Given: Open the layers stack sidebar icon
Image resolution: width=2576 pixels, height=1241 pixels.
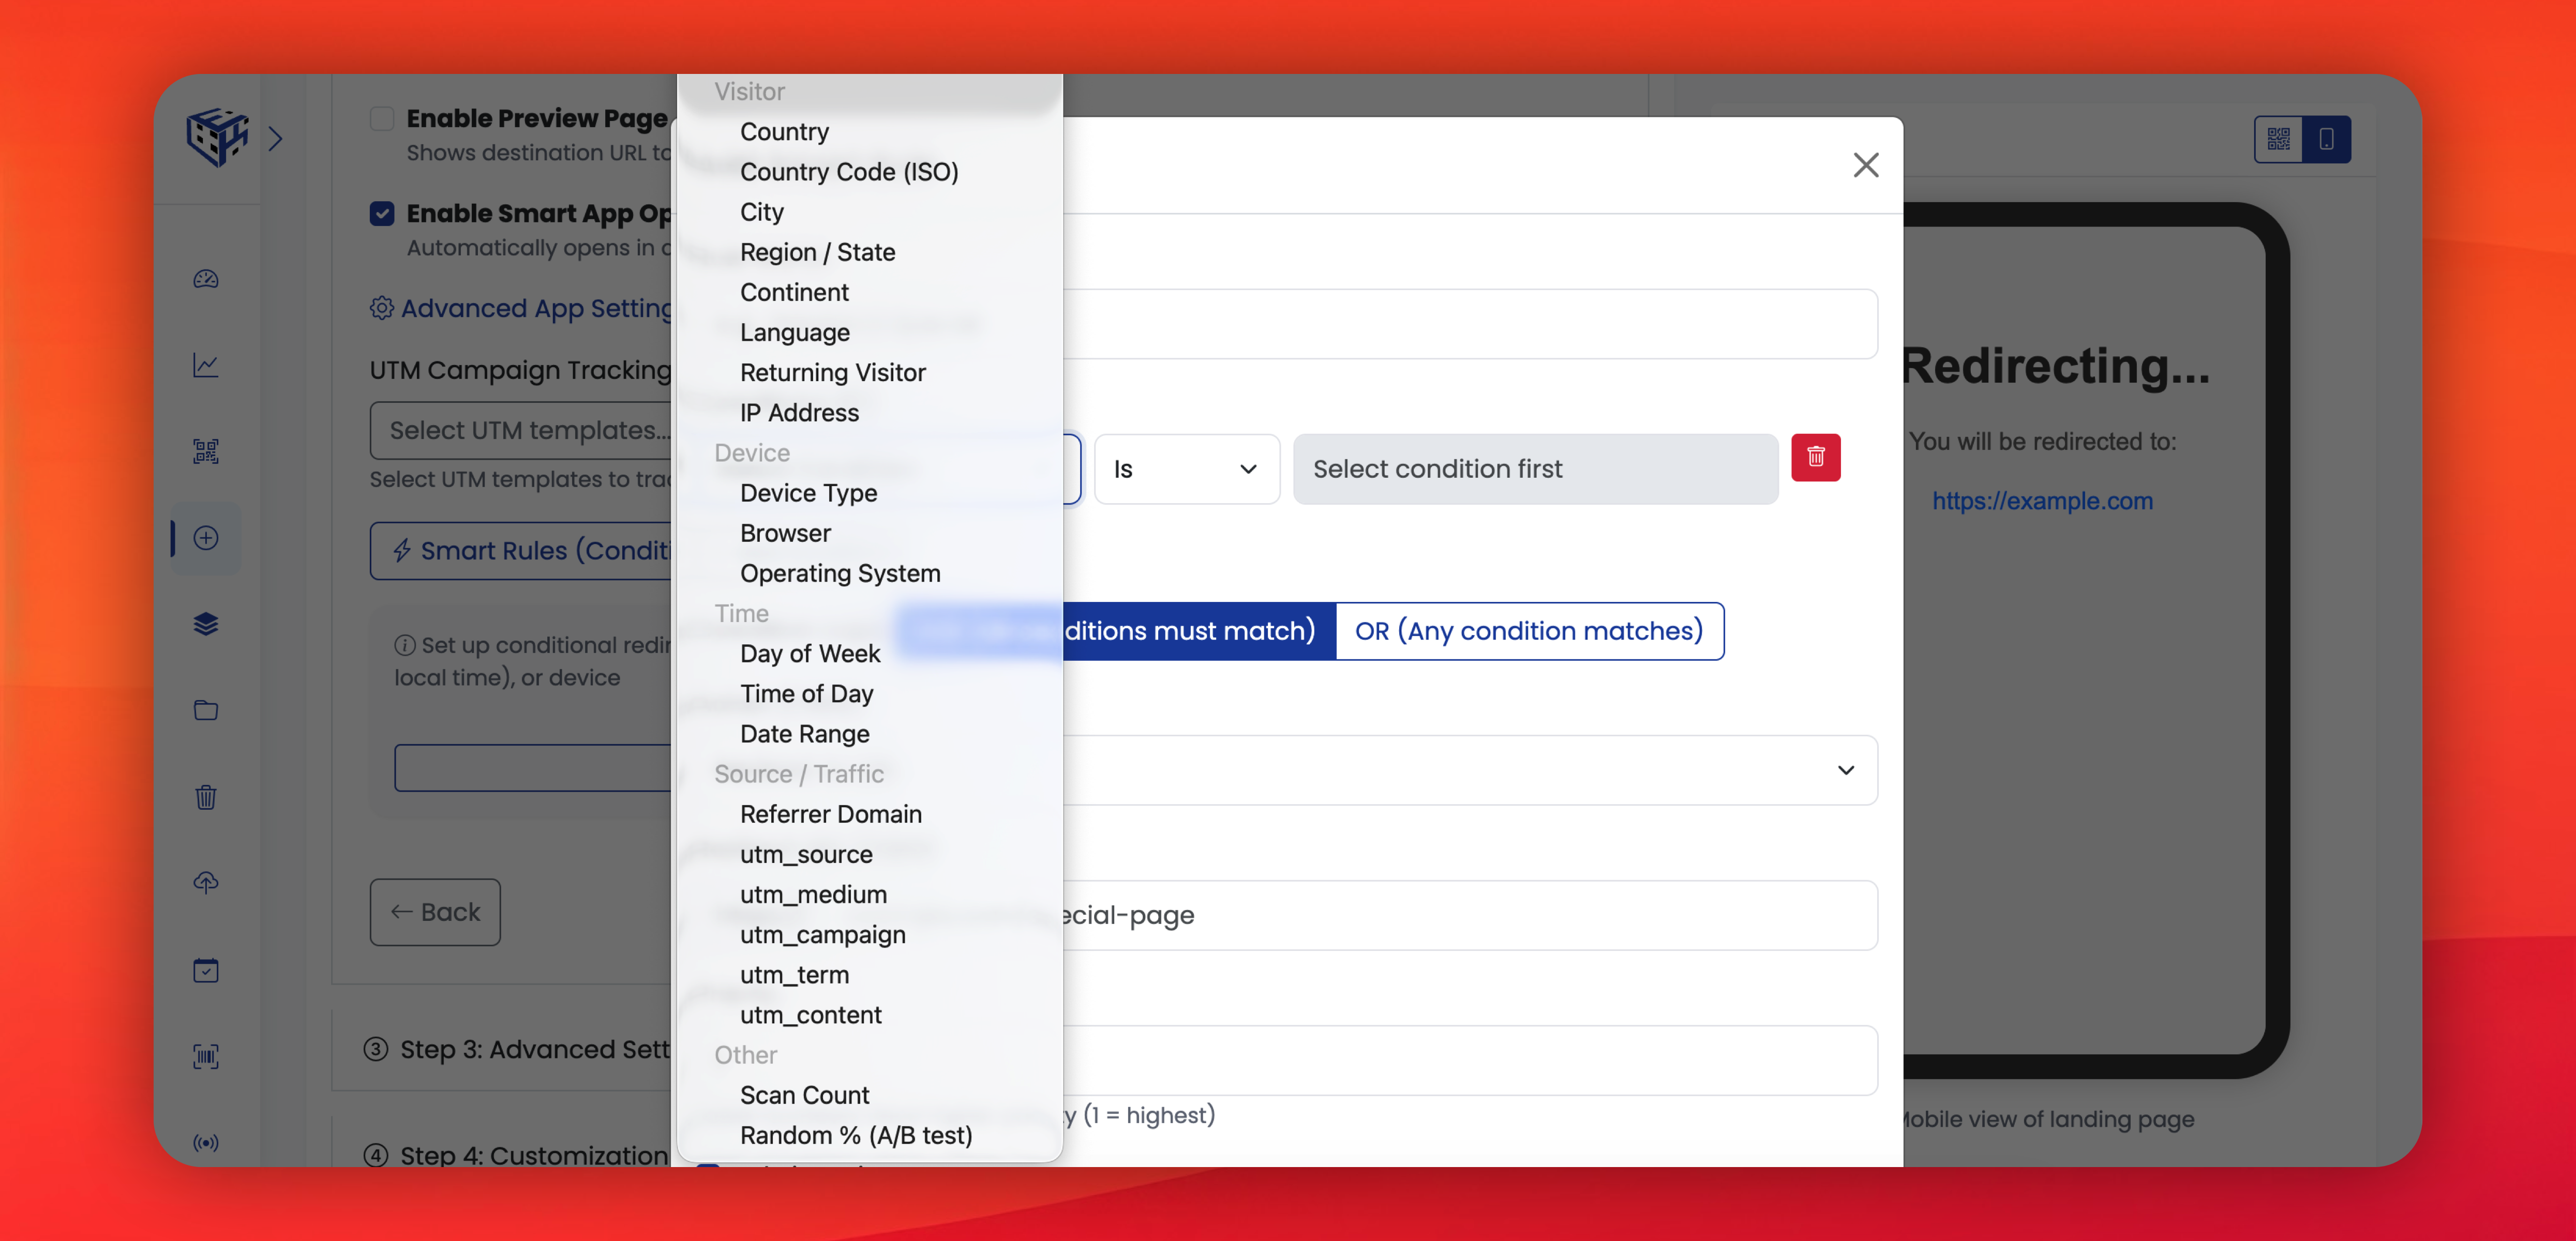Looking at the screenshot, I should tap(206, 624).
